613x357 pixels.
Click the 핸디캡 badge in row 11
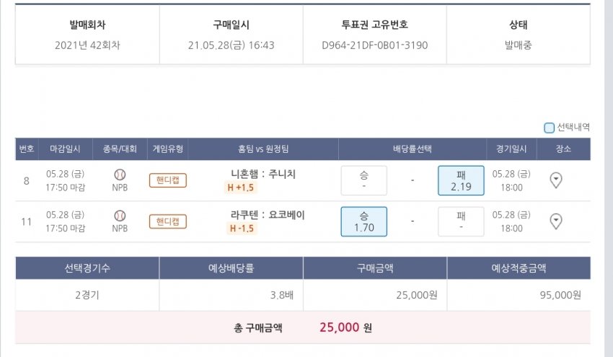click(x=168, y=221)
